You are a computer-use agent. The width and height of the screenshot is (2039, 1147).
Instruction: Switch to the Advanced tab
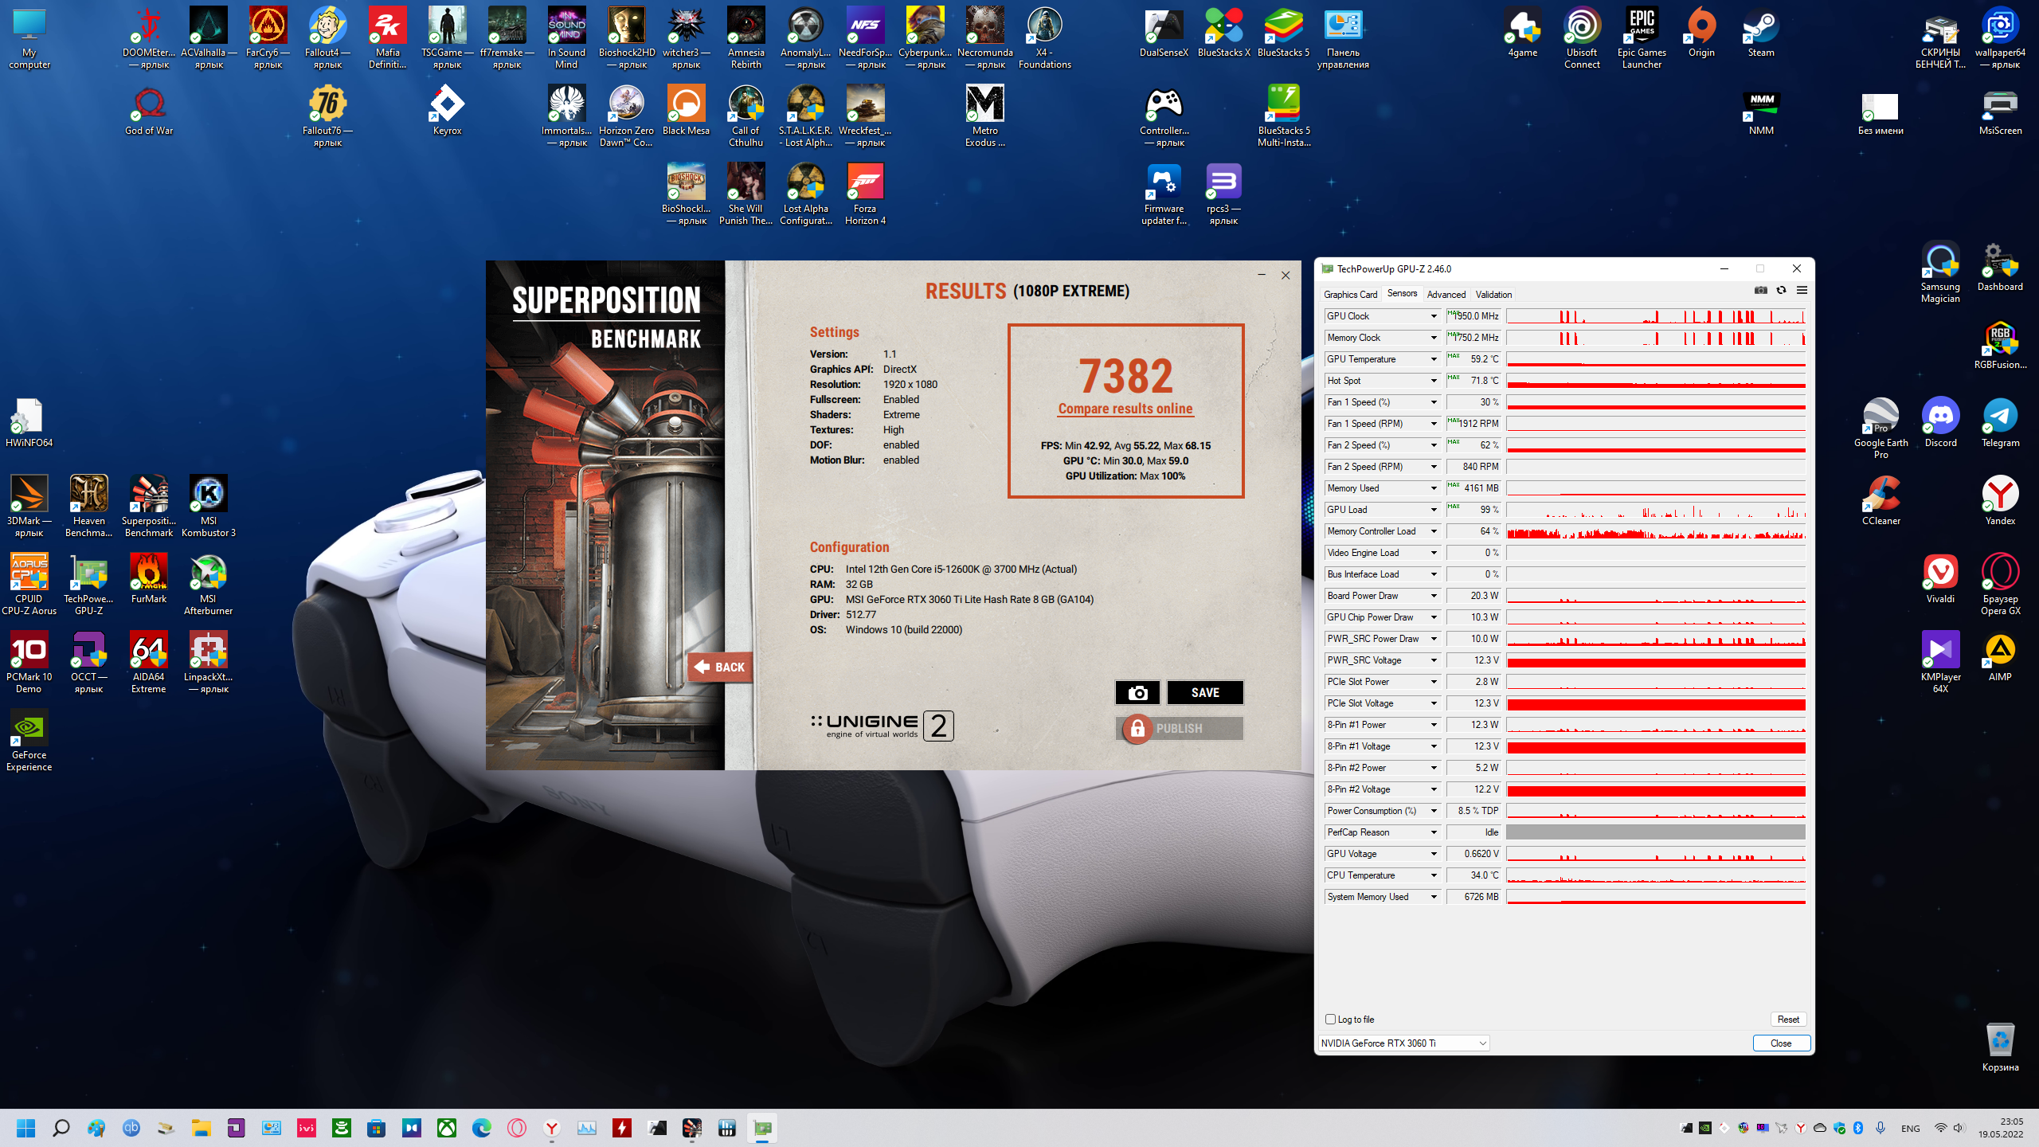point(1446,294)
